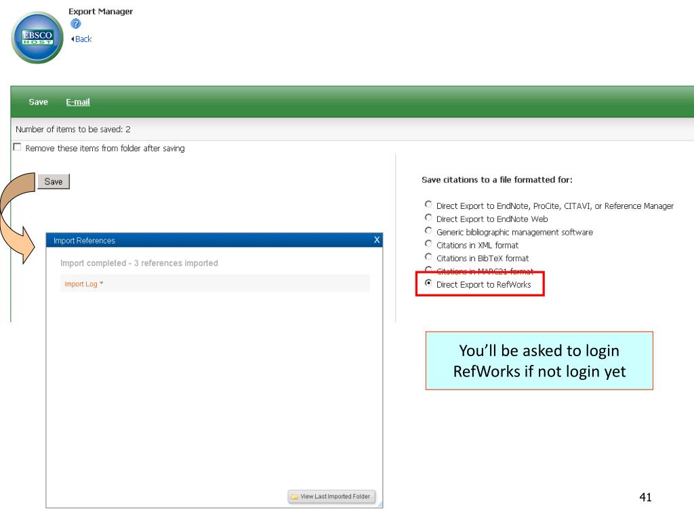Click the EBSCOhost logo
694x521 pixels.
[37, 38]
